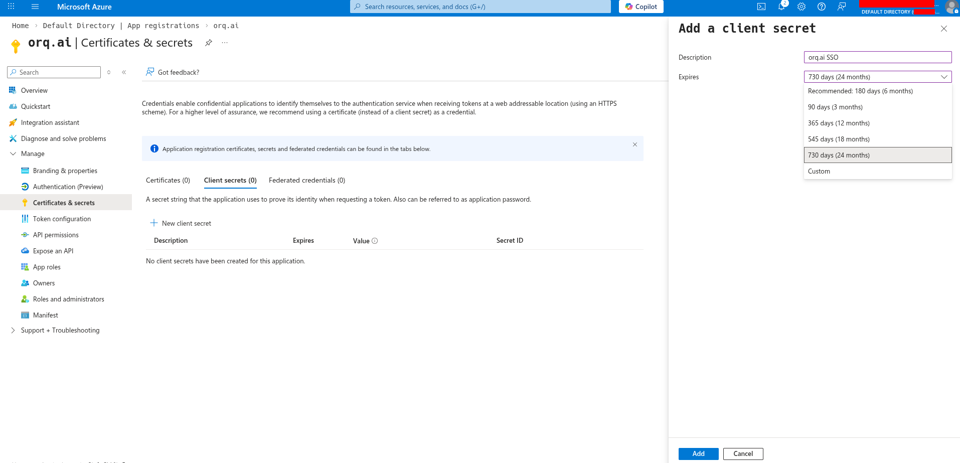
Task: Open the Expires dropdown box
Action: (x=877, y=77)
